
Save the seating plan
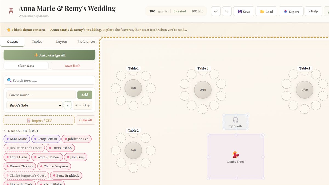(243, 12)
